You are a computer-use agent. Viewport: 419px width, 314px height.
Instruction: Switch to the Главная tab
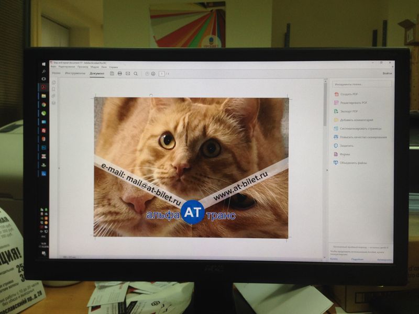pyautogui.click(x=56, y=73)
